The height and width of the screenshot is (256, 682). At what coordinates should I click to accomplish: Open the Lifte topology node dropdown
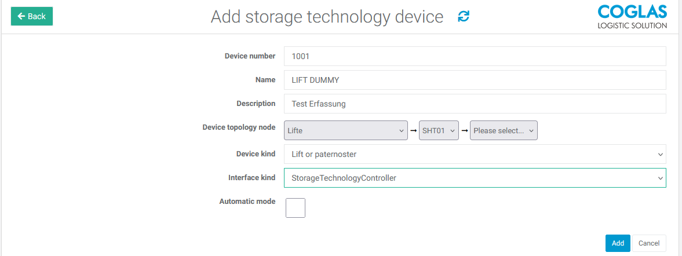point(347,130)
